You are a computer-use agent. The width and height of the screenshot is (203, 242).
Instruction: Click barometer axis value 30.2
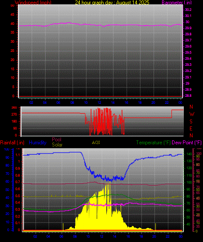coord(188,10)
